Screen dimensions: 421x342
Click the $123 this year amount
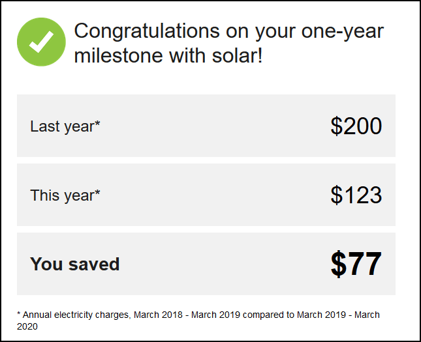click(x=356, y=195)
